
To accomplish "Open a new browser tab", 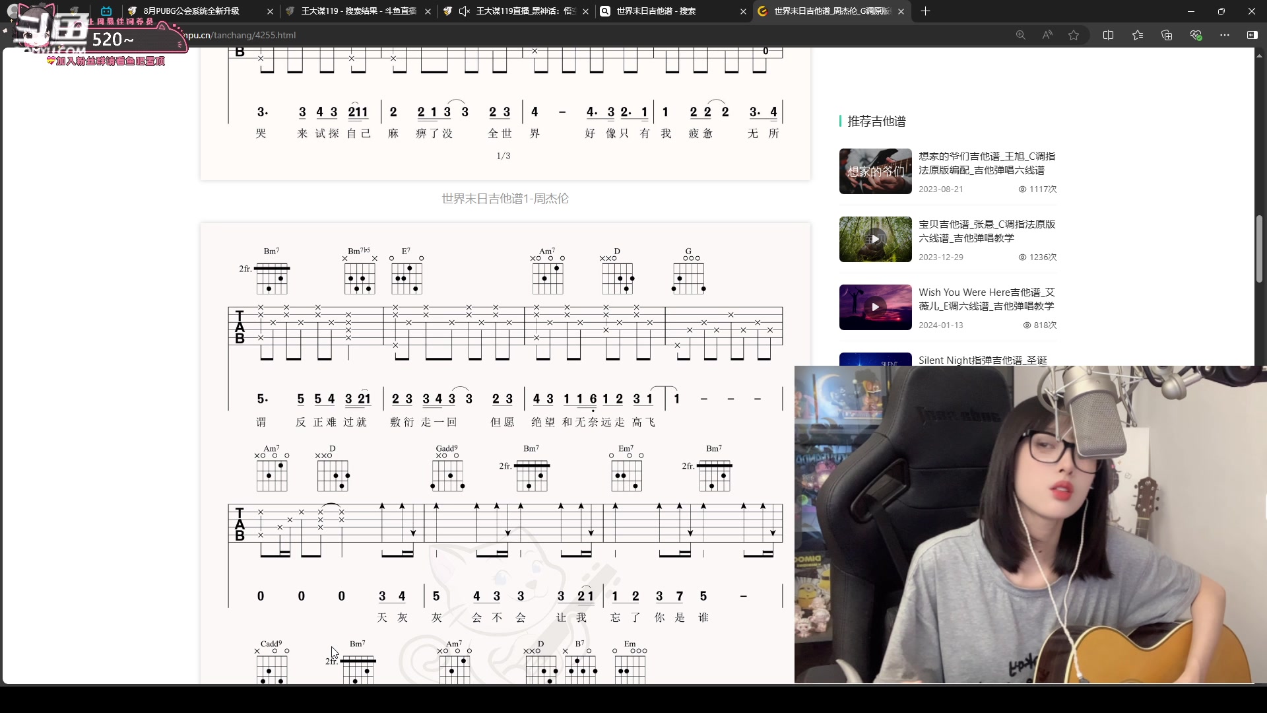I will tap(925, 11).
